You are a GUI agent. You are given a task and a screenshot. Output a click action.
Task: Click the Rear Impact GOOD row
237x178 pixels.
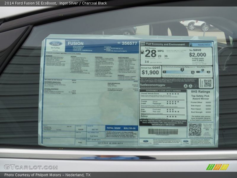pos(201,109)
